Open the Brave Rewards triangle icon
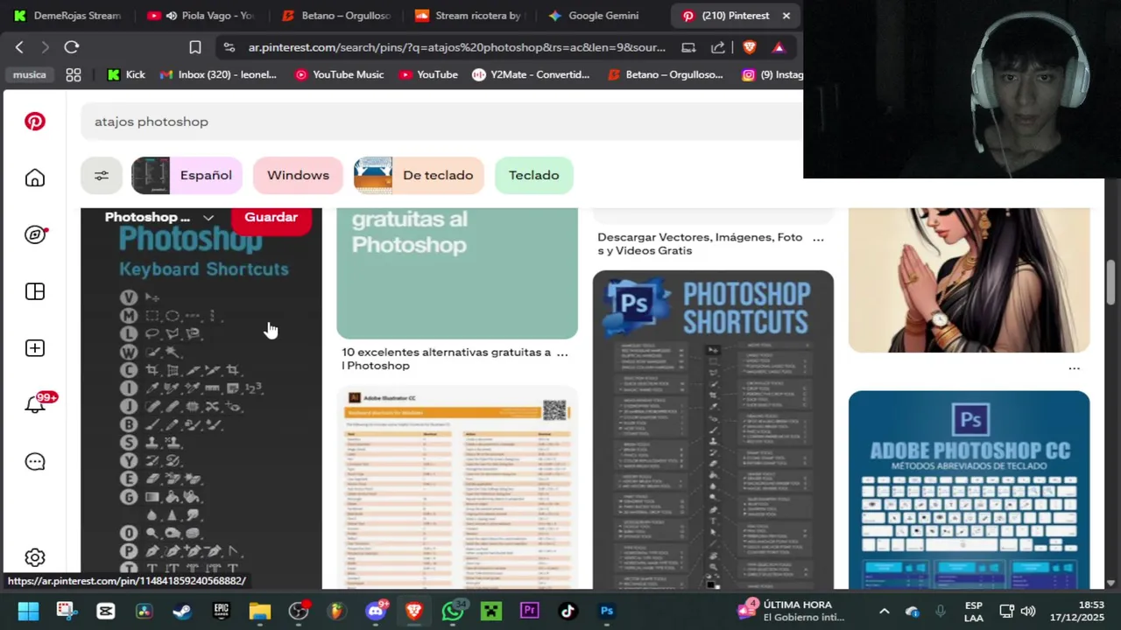 [779, 47]
